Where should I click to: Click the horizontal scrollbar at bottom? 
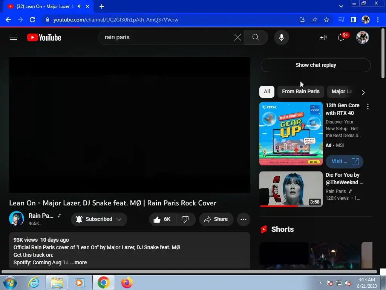pyautogui.click(x=189, y=272)
